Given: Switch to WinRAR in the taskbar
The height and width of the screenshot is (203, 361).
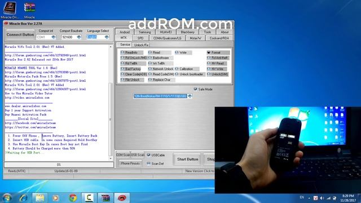Looking at the screenshot, I should pyautogui.click(x=105, y=198).
